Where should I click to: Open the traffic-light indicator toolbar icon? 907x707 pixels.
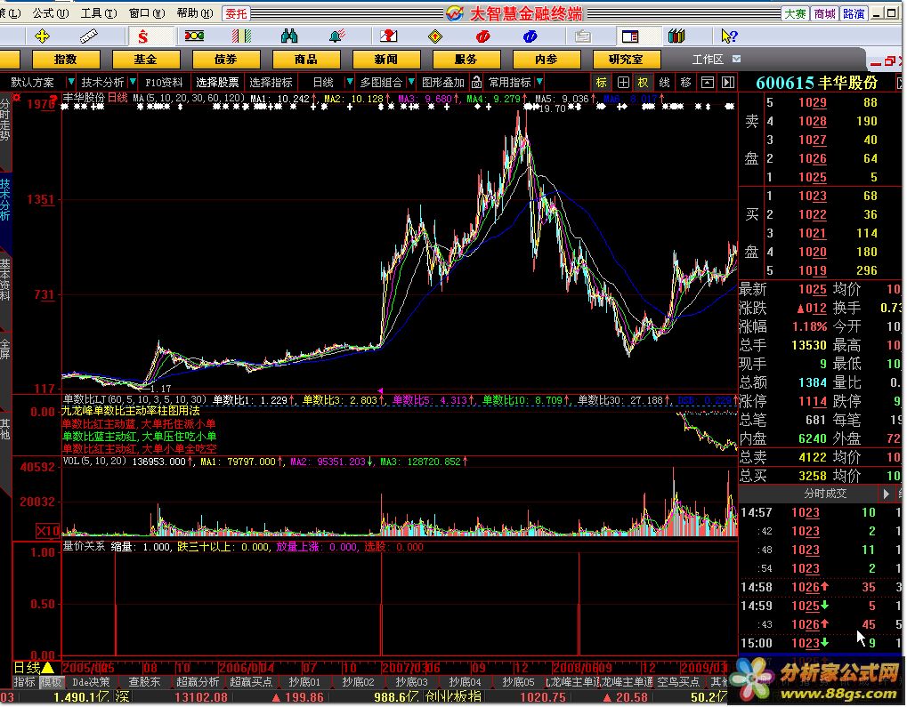(194, 36)
